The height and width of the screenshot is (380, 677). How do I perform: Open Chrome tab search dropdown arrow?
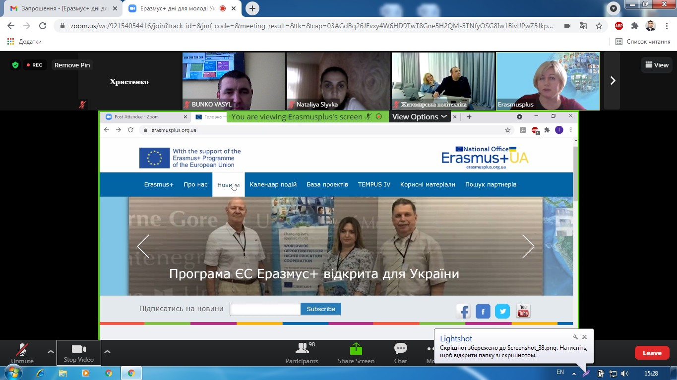tap(614, 8)
